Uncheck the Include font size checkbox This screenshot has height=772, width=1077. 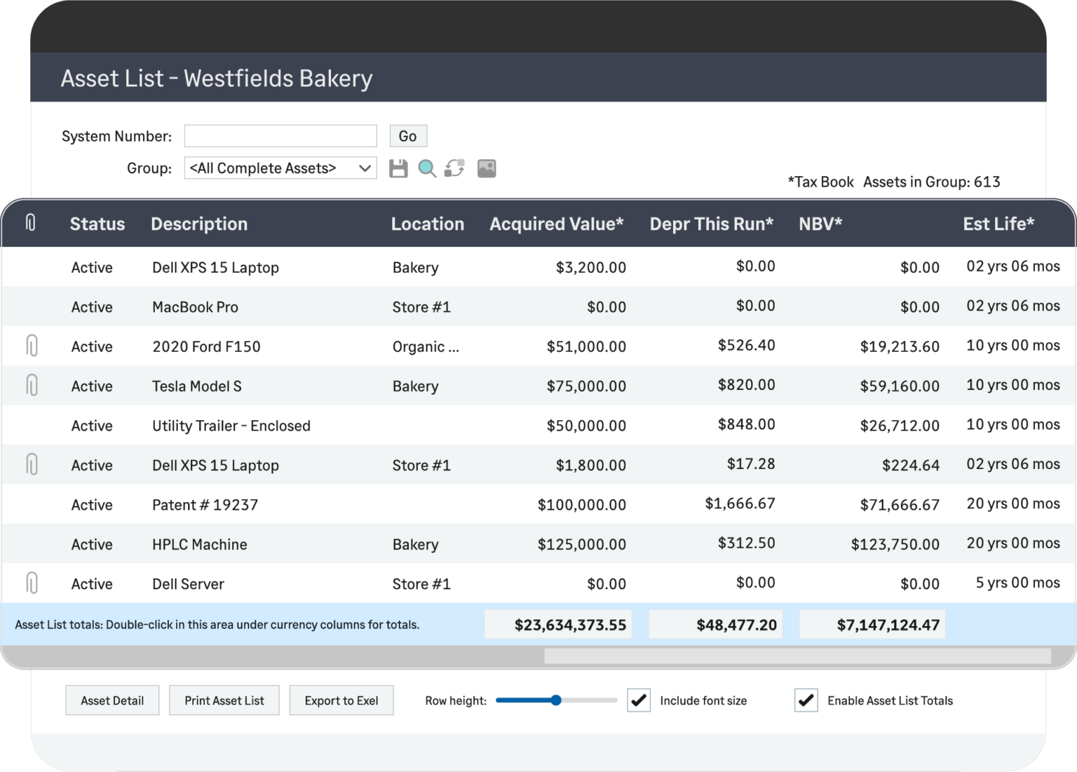[x=638, y=700]
